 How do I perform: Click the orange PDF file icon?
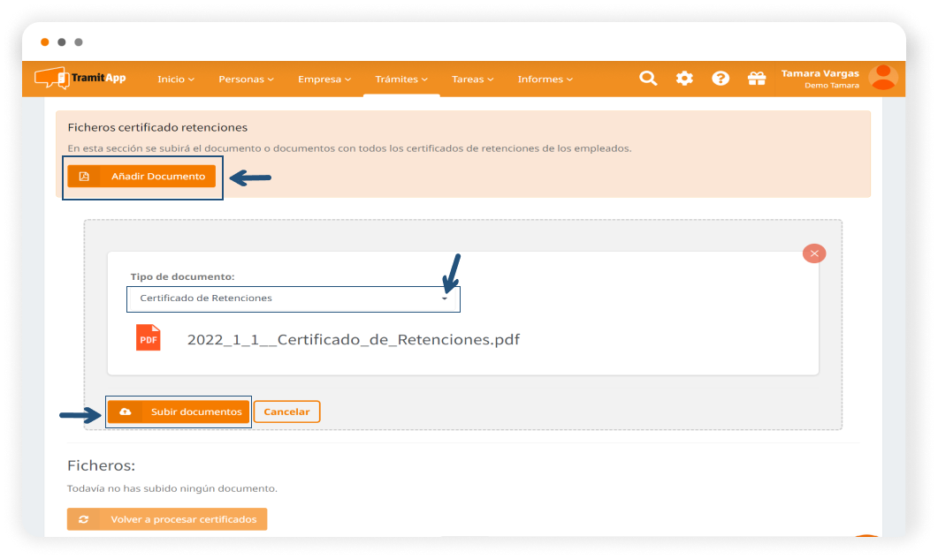click(149, 338)
